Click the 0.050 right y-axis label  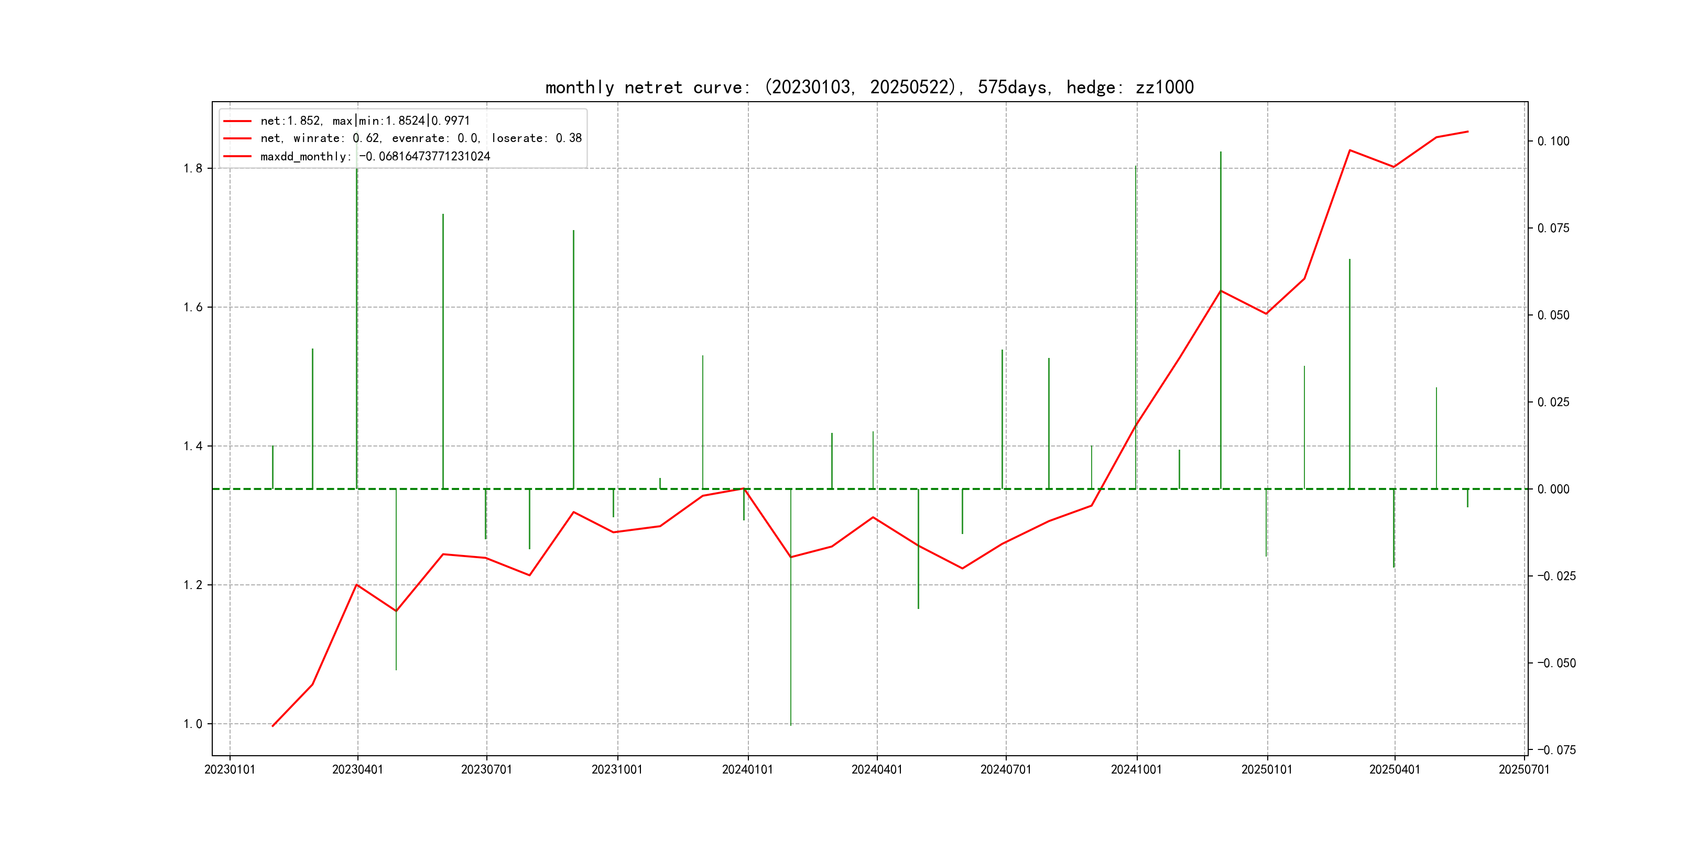[1553, 315]
